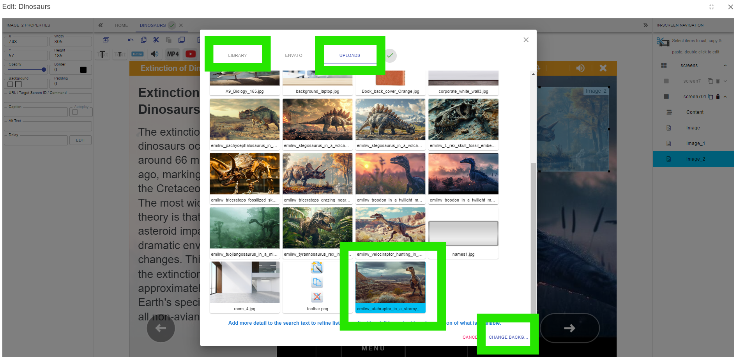Click the copy icon beside screen701
This screenshot has width=737, height=359.
click(710, 97)
